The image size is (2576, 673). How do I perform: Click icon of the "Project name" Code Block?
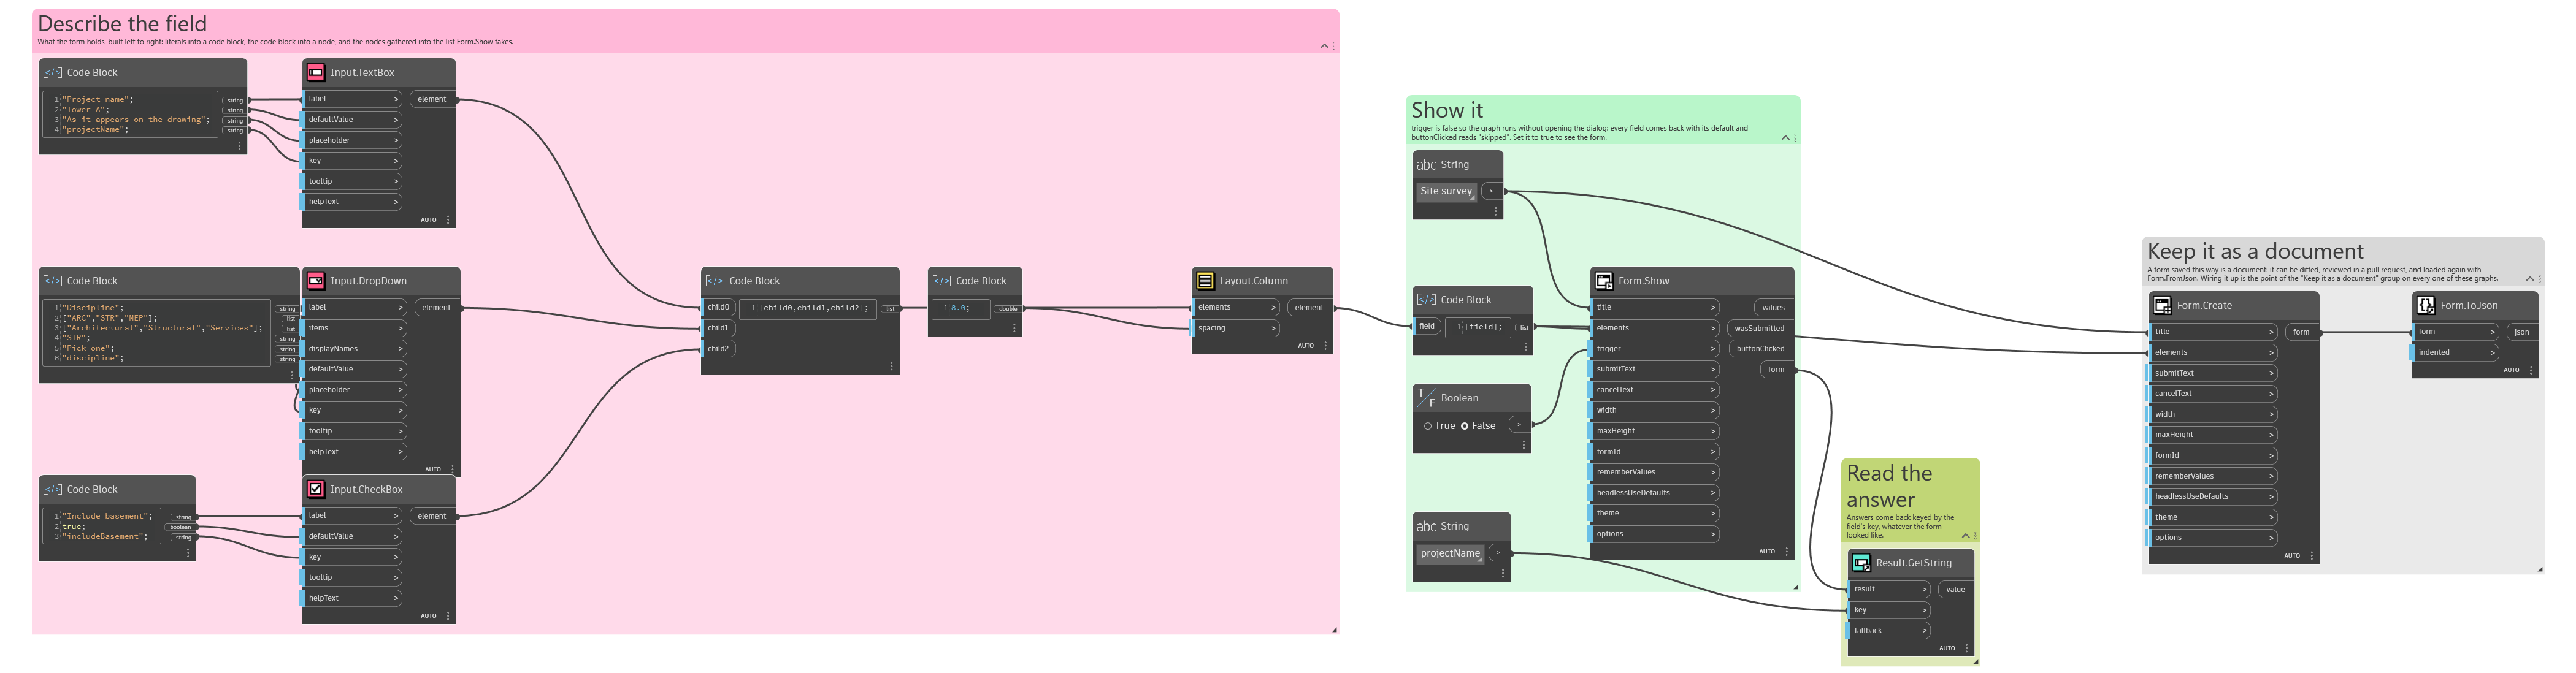pyautogui.click(x=52, y=72)
